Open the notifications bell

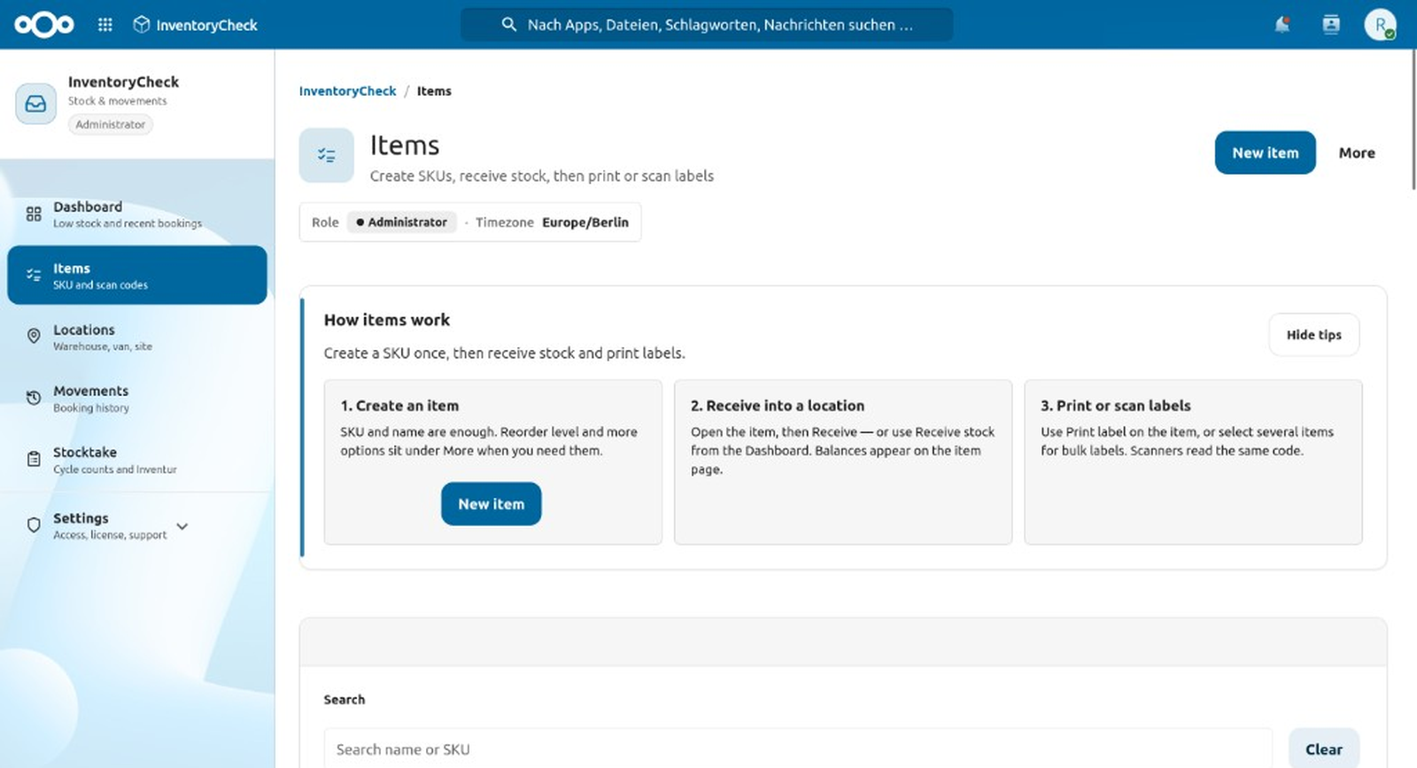click(x=1281, y=25)
